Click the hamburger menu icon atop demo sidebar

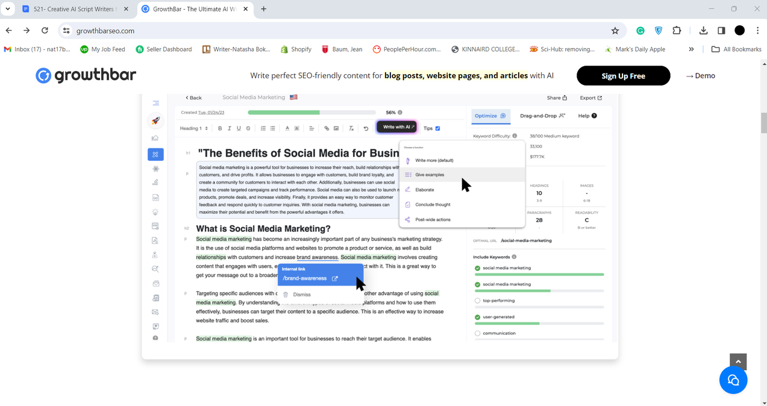click(x=155, y=103)
